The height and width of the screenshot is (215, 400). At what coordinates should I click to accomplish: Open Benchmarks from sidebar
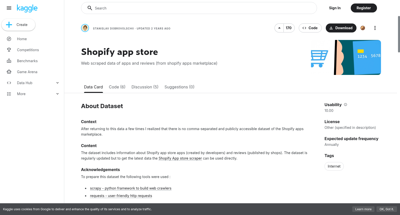[x=27, y=61]
